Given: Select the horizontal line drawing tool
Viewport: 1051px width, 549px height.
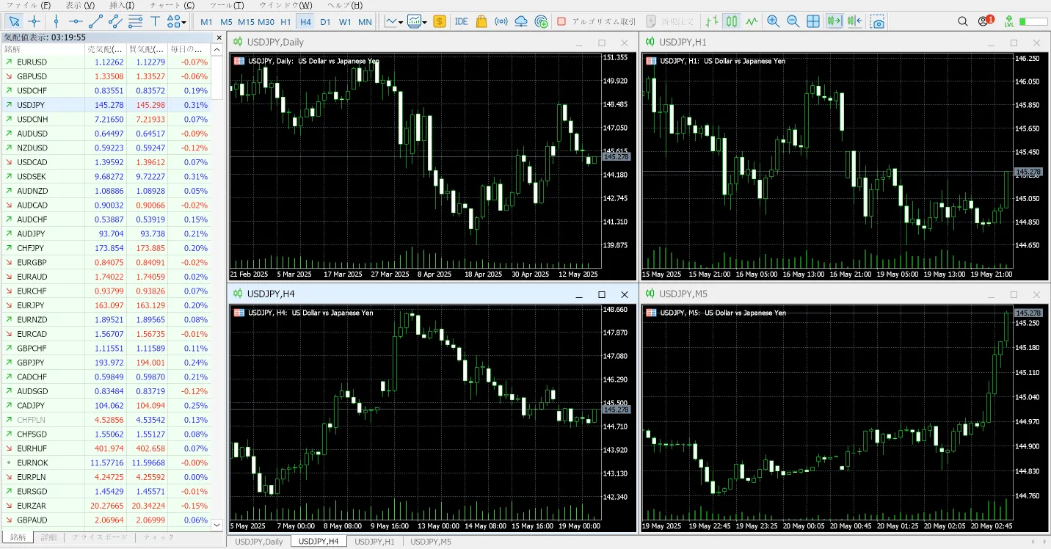Looking at the screenshot, I should pos(76,21).
